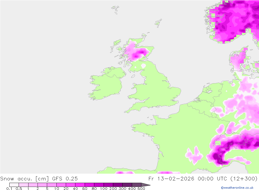Screen dimensions: 259x190
Task: Click the '40' legend scale label
Action: pyautogui.click(x=75, y=189)
